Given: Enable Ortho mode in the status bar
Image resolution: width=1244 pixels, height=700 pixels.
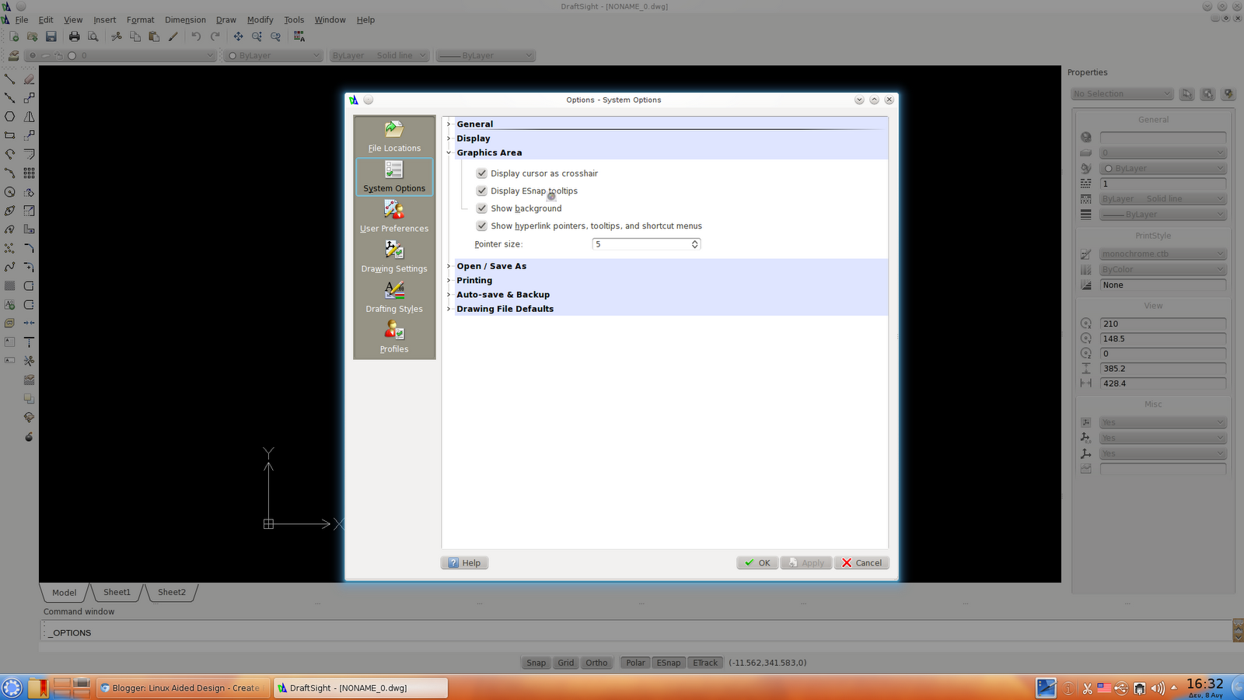Looking at the screenshot, I should [596, 662].
